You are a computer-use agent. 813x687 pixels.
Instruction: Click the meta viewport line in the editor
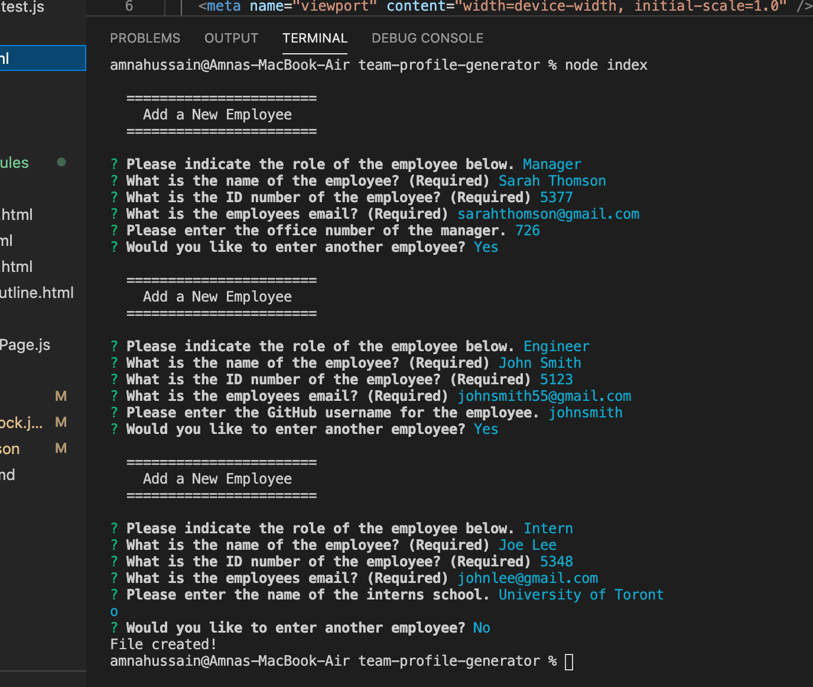(x=414, y=7)
